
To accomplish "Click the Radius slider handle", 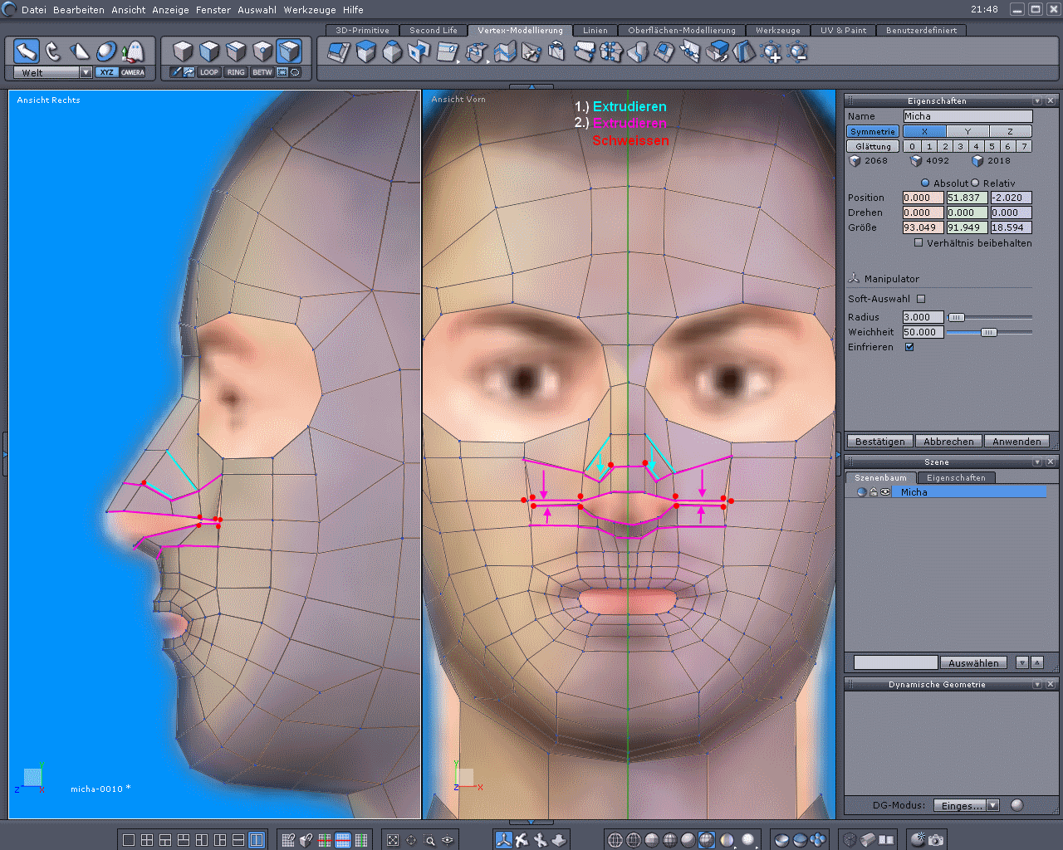I will coord(957,317).
